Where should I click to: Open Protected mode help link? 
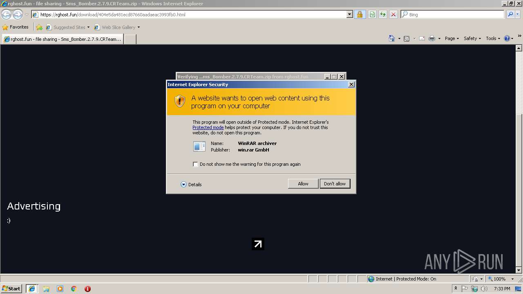(208, 127)
